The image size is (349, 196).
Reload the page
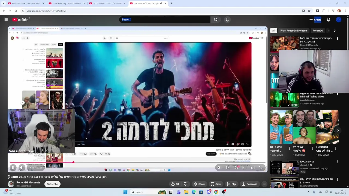(x=16, y=11)
